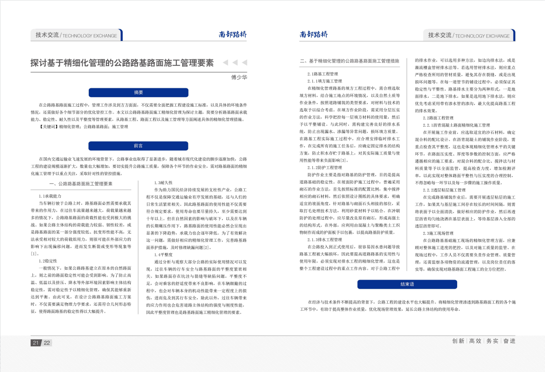This screenshot has height=372, width=545.
Task: Click the footer word 务实
Action: tap(492, 341)
